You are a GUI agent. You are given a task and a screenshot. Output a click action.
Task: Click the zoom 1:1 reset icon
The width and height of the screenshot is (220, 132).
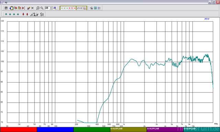(38, 8)
